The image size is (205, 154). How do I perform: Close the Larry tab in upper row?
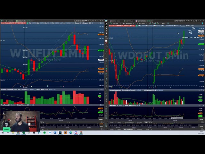coord(150,122)
